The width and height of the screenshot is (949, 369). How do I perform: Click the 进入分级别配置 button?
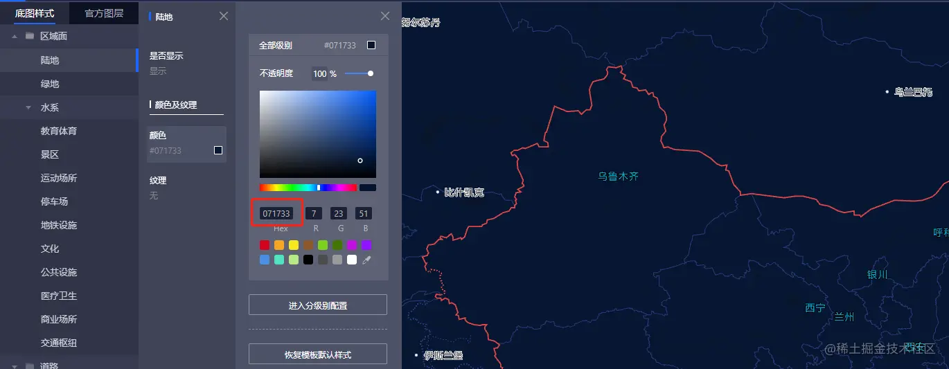point(318,305)
